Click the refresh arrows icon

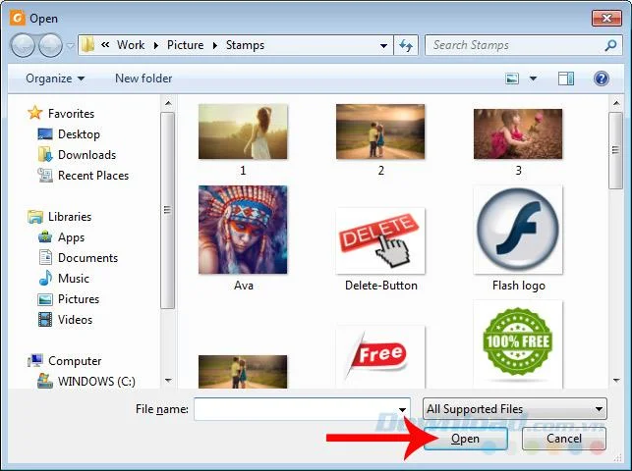coord(406,45)
